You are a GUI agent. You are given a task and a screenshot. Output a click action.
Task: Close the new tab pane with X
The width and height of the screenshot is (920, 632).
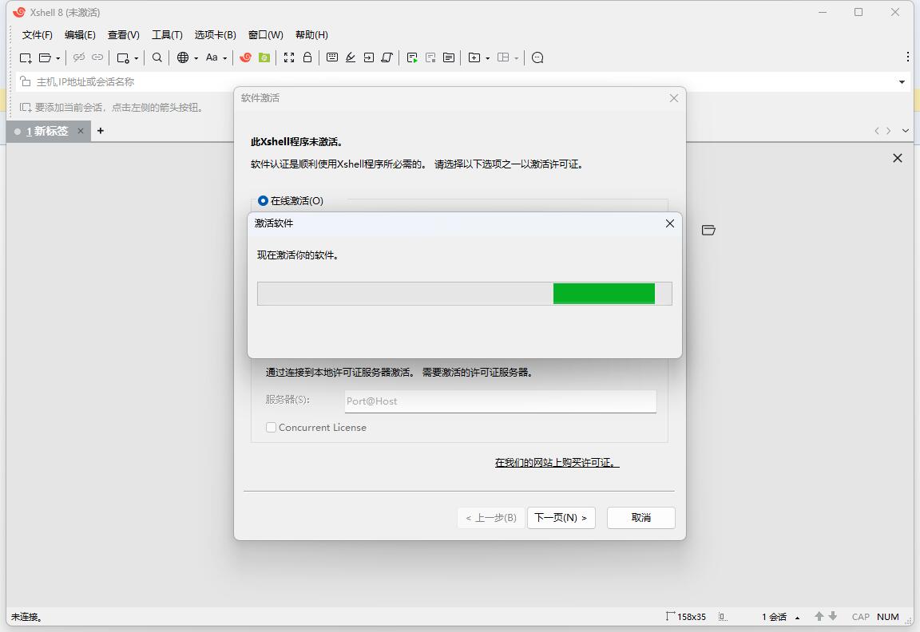(x=897, y=158)
